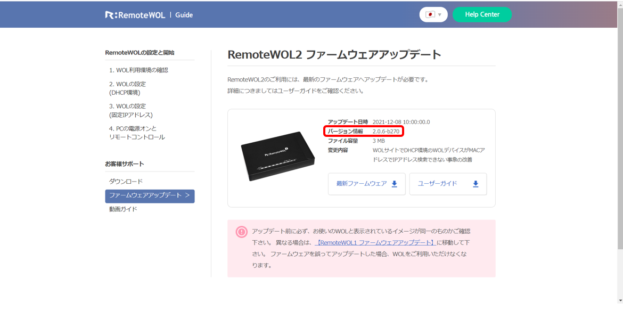Click the page's vertical scrollbar
623x327 pixels.
pyautogui.click(x=620, y=128)
